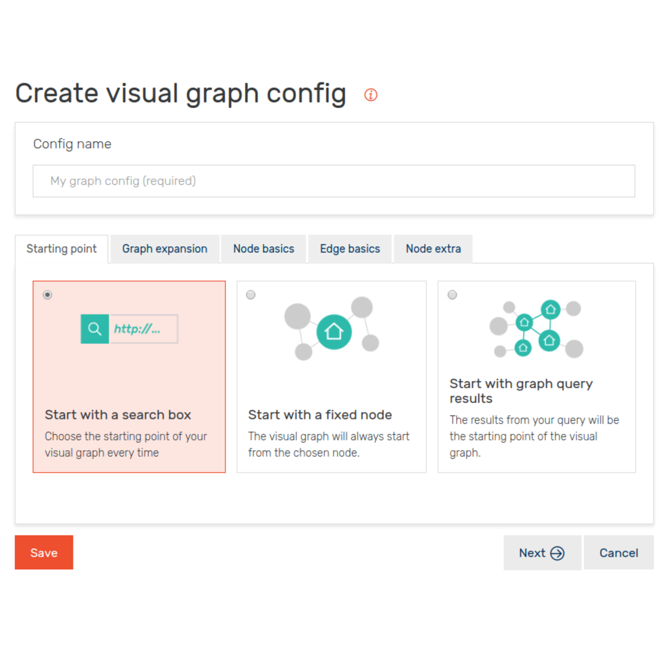Switch to the Edge basics tab
The height and width of the screenshot is (668, 668).
pos(350,249)
